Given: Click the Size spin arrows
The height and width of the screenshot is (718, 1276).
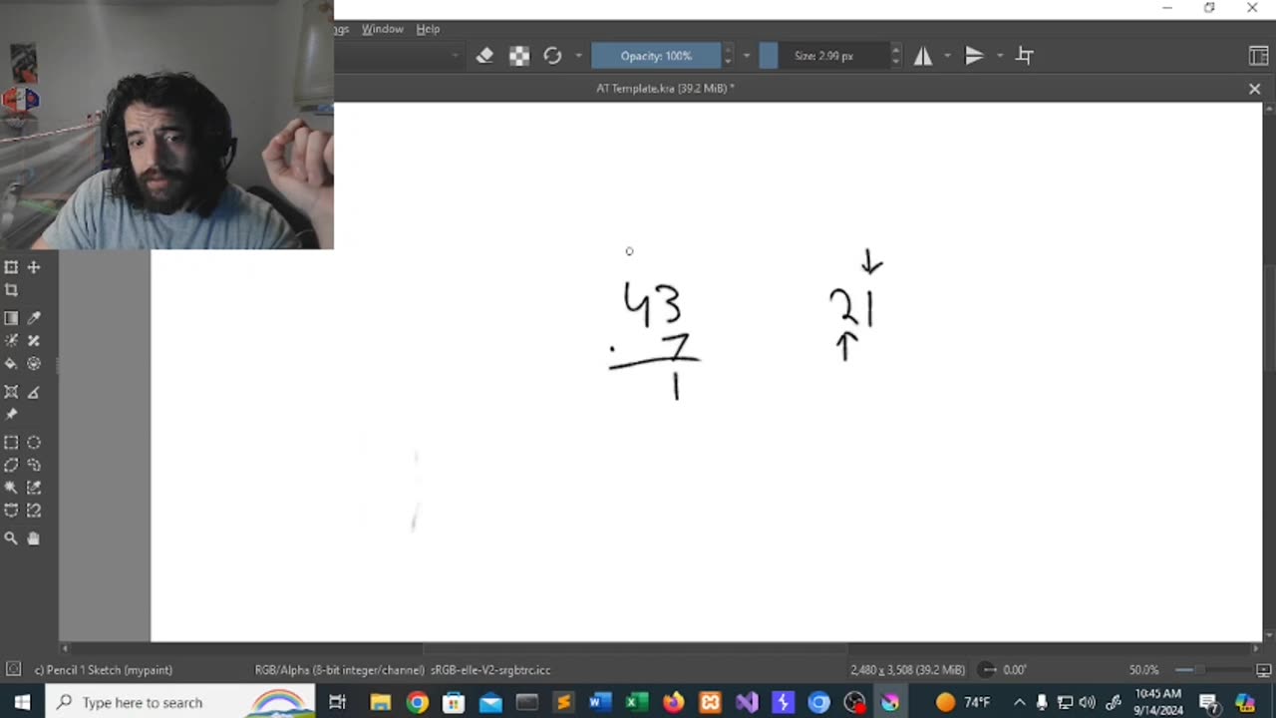Looking at the screenshot, I should pyautogui.click(x=895, y=56).
